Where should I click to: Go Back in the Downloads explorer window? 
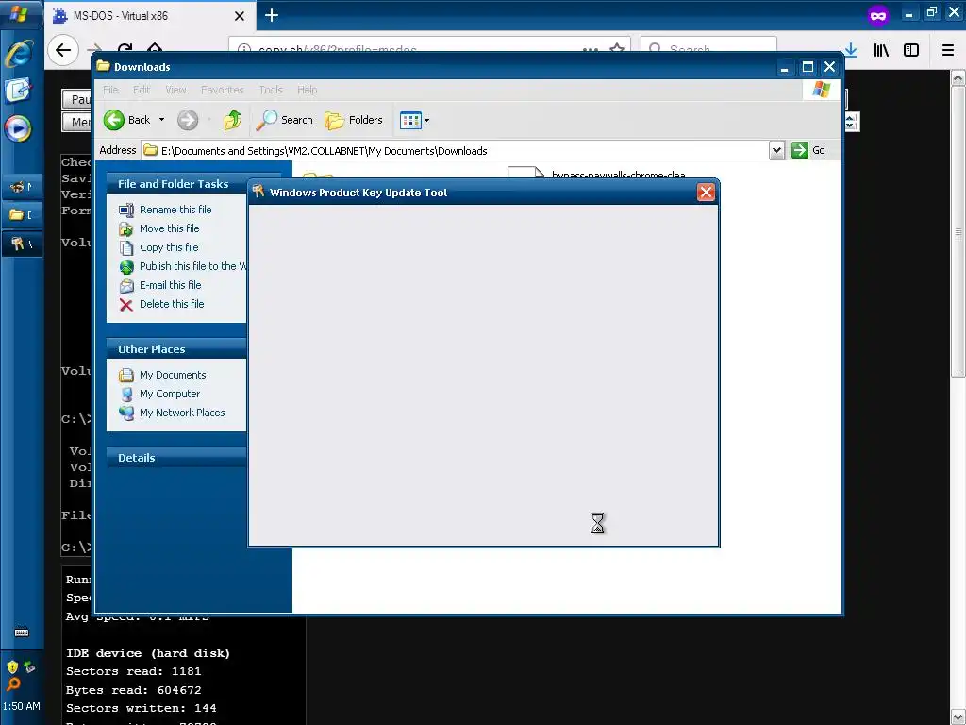(127, 120)
